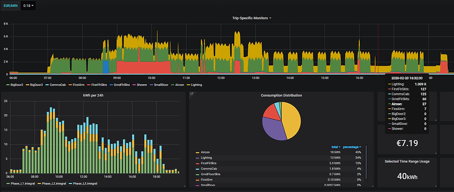Click the Aircon color marker in pie legend
This screenshot has width=454, height=192.
pyautogui.click(x=197, y=152)
